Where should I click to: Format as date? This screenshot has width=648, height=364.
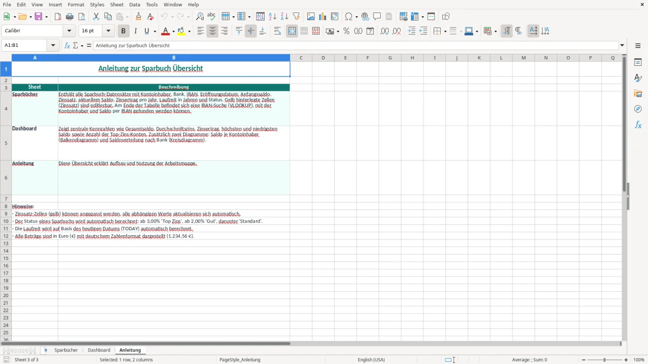370,31
